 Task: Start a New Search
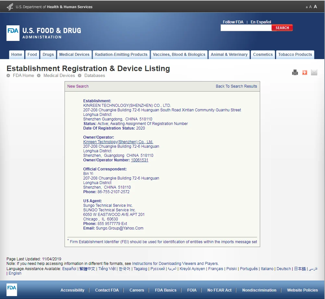click(78, 86)
